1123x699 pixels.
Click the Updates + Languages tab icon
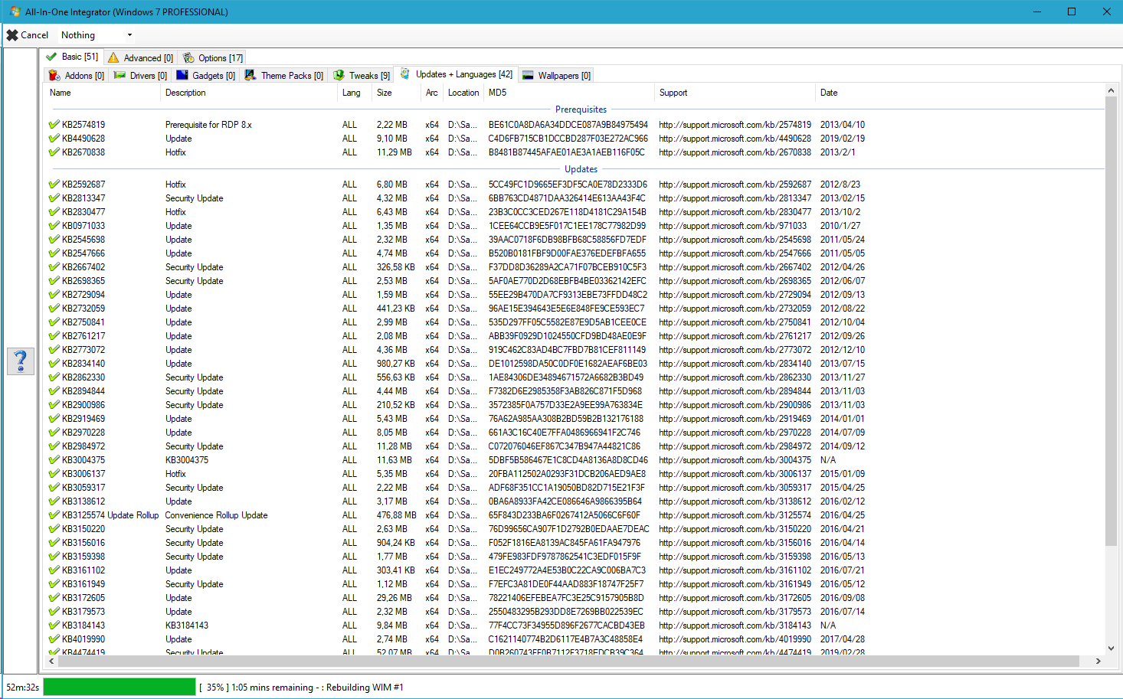pos(405,73)
